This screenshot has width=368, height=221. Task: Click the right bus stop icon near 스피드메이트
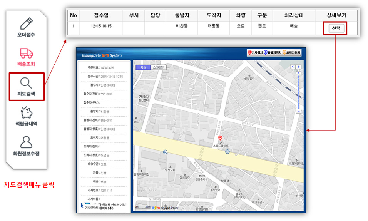[227, 152]
